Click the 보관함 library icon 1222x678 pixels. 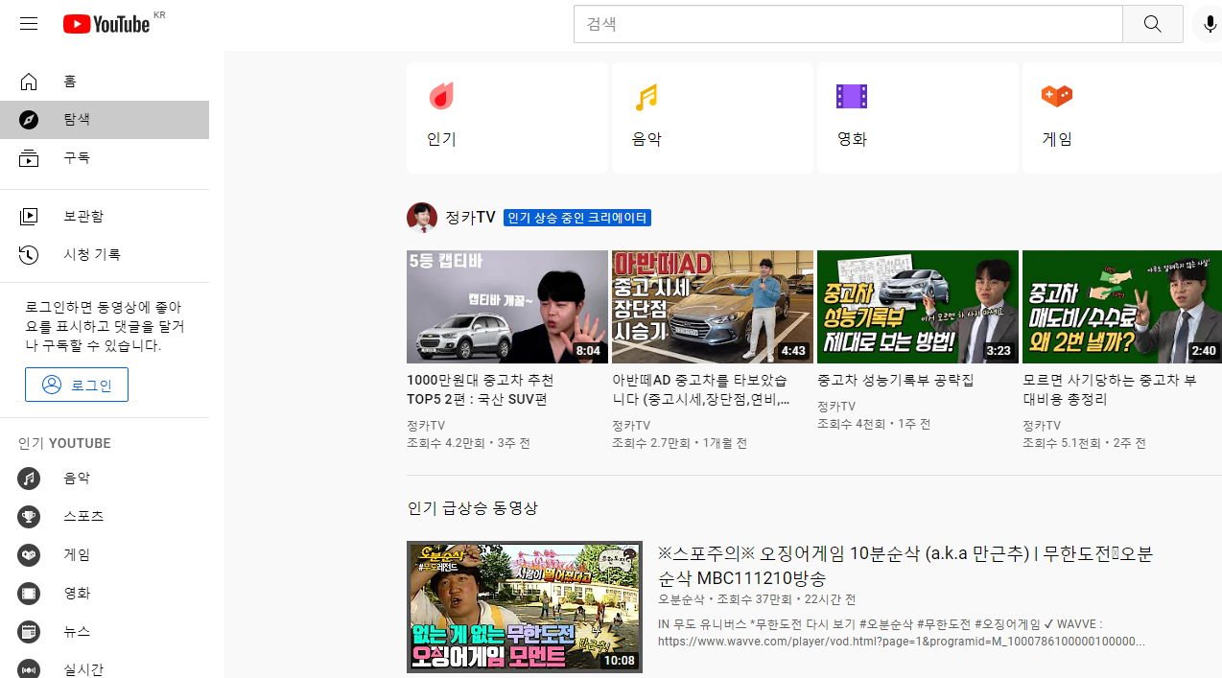coord(29,217)
